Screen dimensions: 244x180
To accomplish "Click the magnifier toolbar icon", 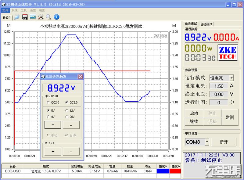I will pos(48,17).
